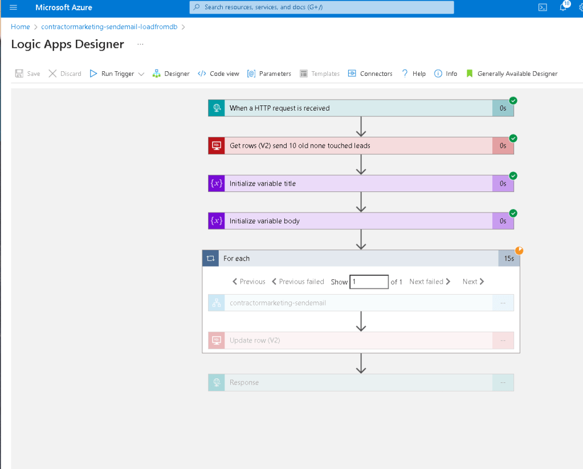Click the SQL icon on Update row (V2)
The width and height of the screenshot is (583, 469).
pyautogui.click(x=217, y=340)
